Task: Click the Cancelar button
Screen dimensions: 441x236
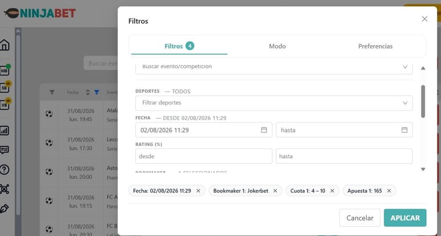Action: (x=360, y=218)
